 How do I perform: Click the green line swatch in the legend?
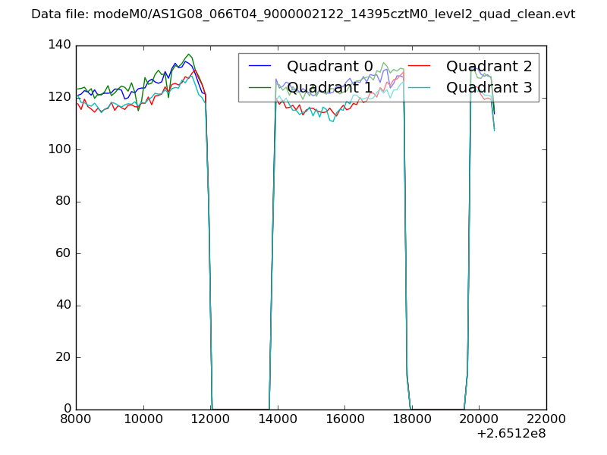tap(262, 88)
